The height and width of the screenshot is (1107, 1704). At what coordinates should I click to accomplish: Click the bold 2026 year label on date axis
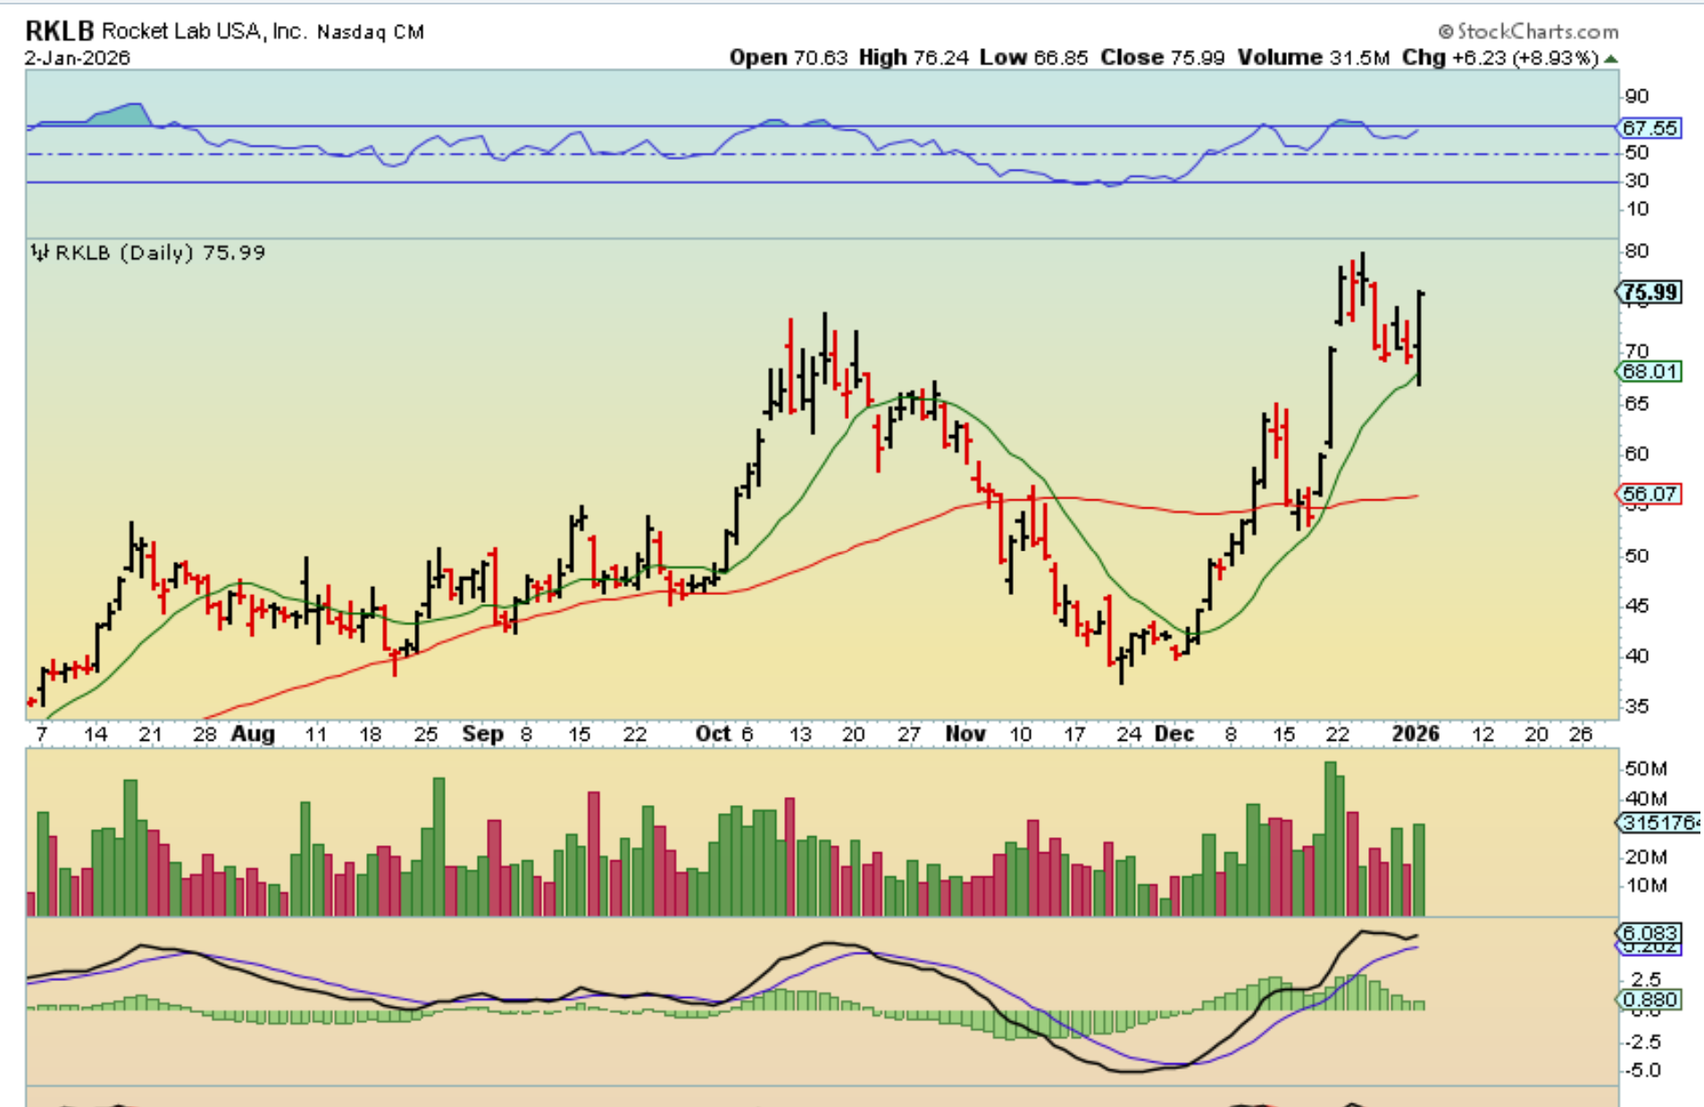point(1416,734)
